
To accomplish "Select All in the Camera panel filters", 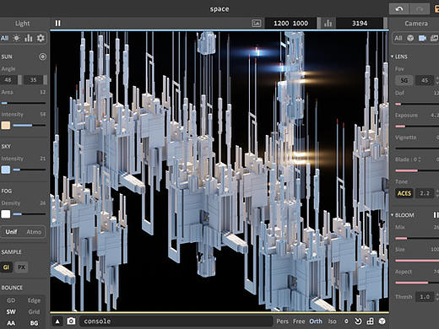I will click(398, 38).
